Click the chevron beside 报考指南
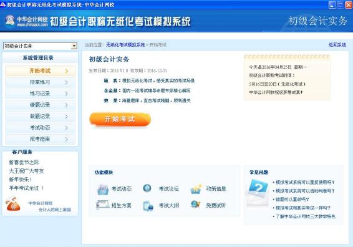Screen dimensions: 353x247 coord(66,139)
